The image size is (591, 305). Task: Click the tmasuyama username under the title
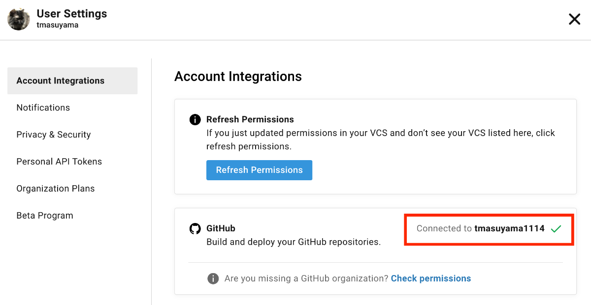58,25
